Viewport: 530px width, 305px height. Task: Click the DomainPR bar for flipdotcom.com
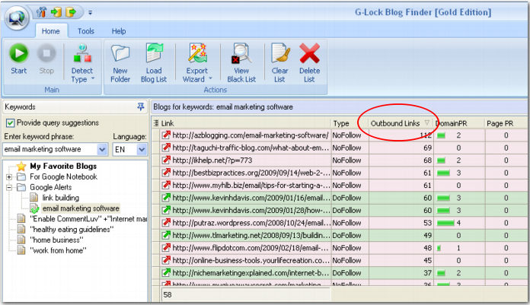[x=439, y=248]
